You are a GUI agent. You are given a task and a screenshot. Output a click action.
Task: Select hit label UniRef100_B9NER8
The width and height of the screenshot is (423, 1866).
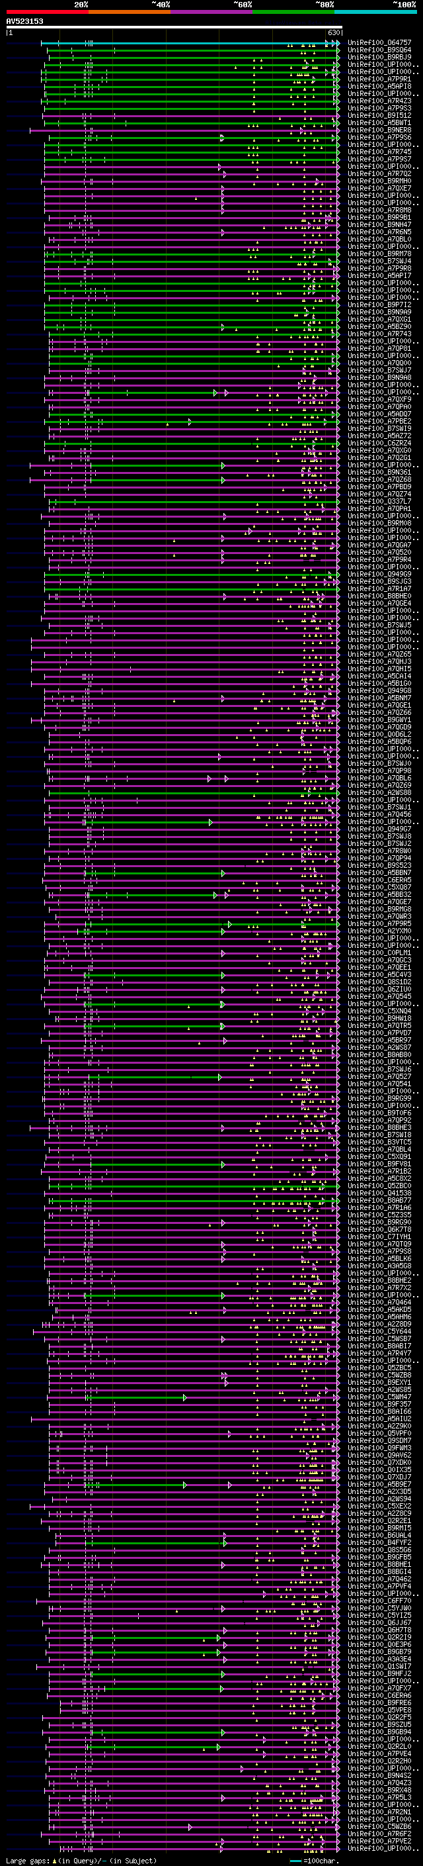(379, 130)
